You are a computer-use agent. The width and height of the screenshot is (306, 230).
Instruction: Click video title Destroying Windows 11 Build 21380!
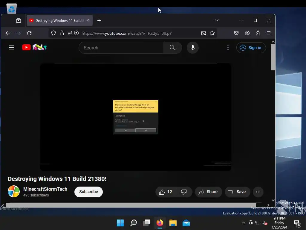tap(57, 179)
